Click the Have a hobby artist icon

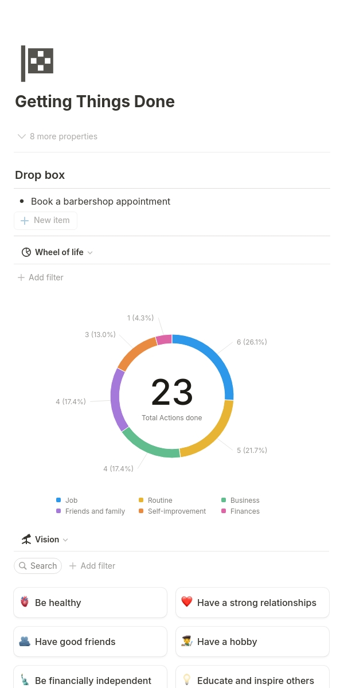pyautogui.click(x=186, y=642)
